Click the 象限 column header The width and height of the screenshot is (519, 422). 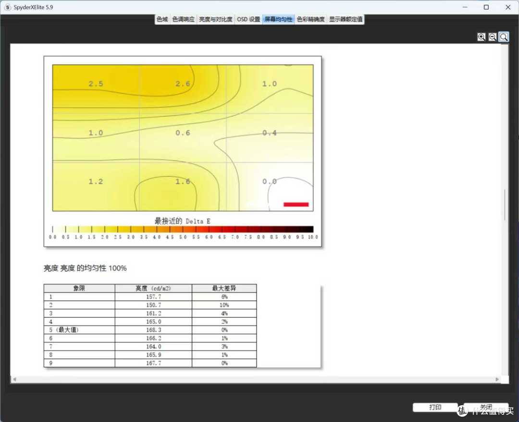click(79, 288)
